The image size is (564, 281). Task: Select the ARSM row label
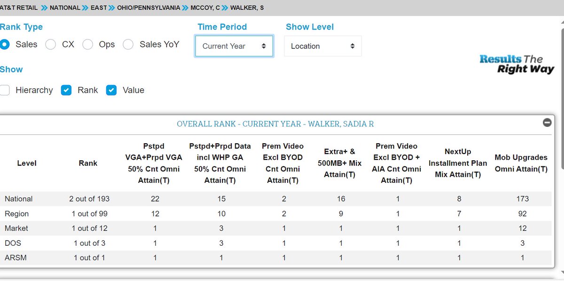click(15, 258)
